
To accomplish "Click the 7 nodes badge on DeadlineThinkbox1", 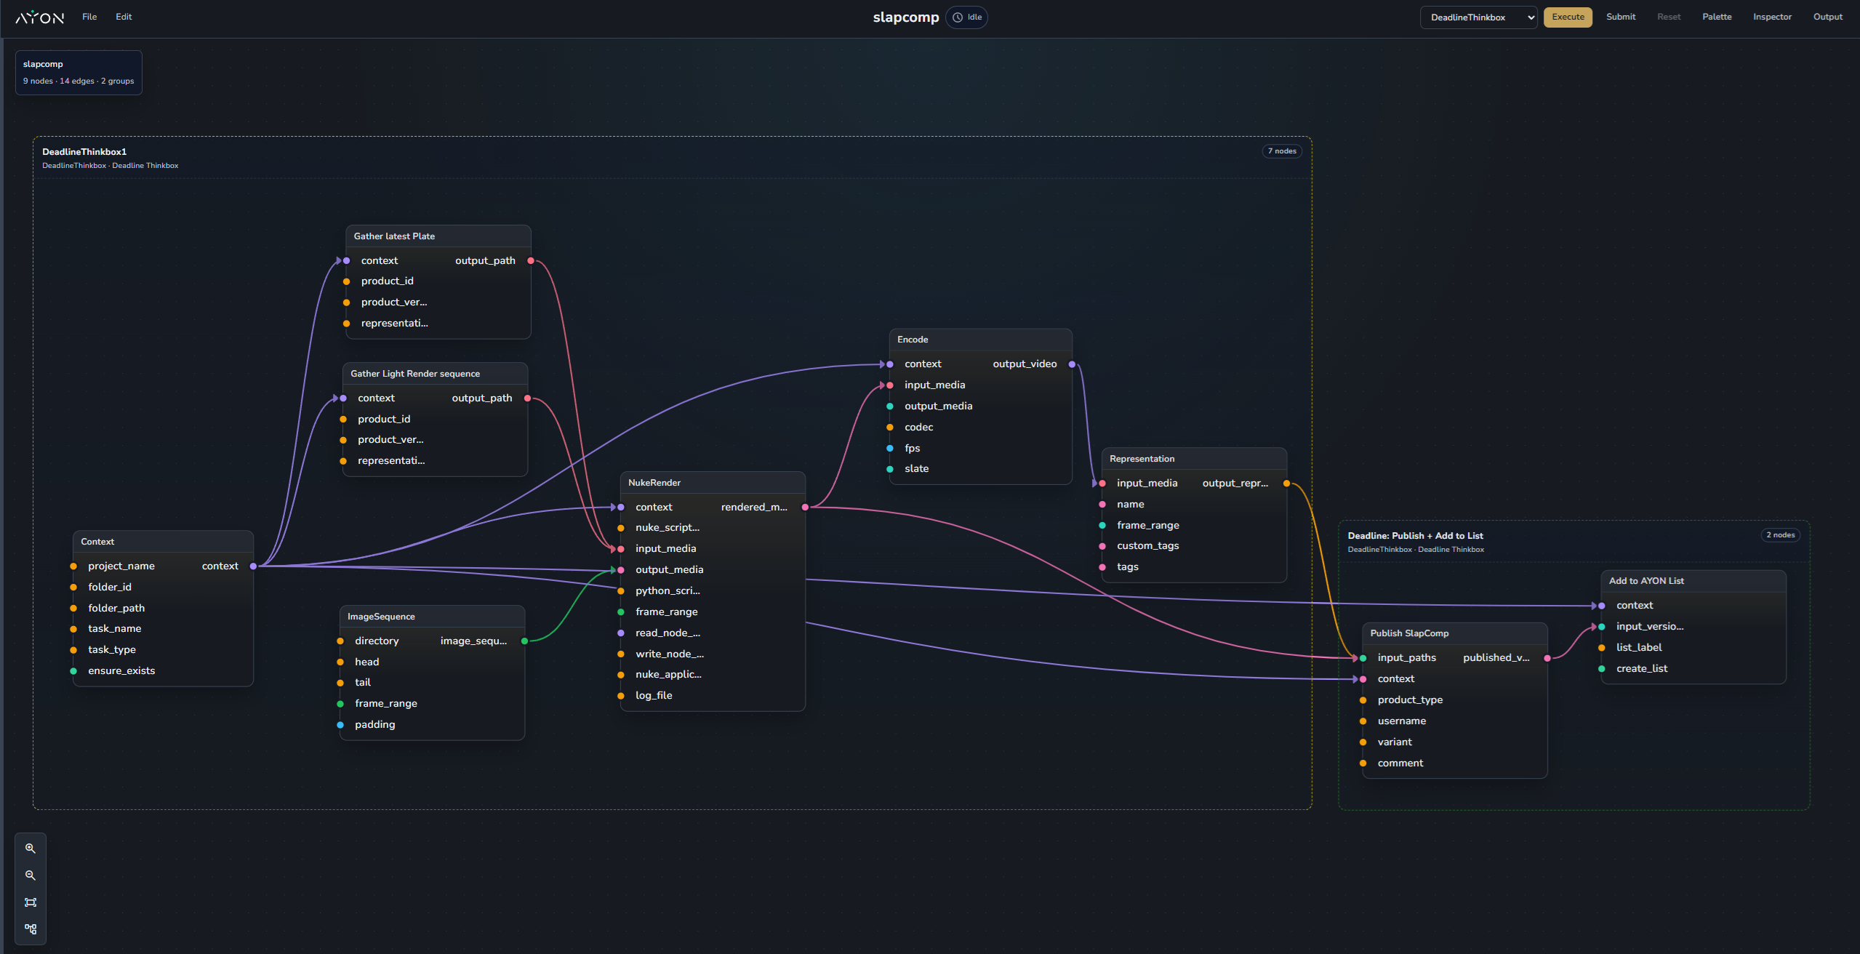I will click(x=1281, y=151).
